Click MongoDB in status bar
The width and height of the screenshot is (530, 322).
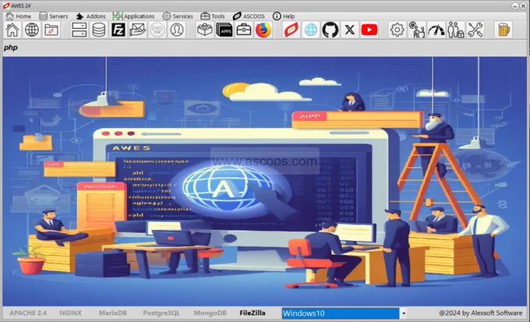coord(210,313)
